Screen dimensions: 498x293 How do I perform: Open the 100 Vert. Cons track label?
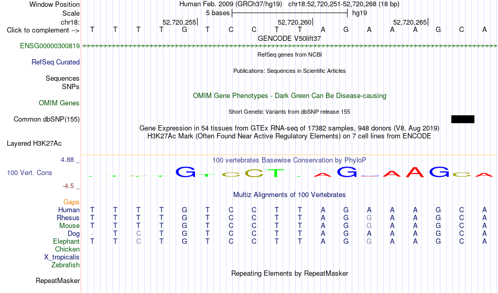click(x=29, y=172)
